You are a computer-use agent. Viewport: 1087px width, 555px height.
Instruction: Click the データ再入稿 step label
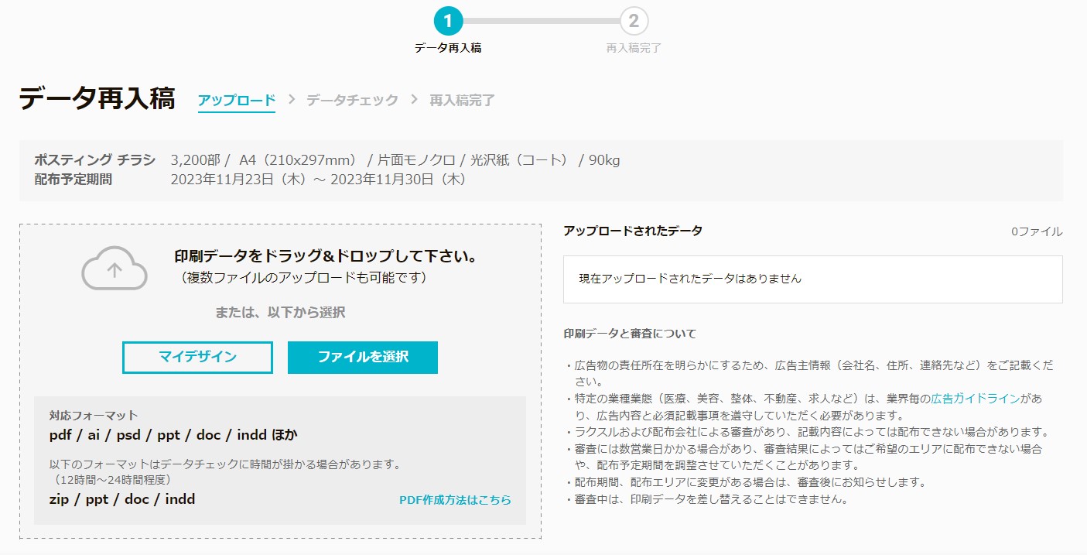(448, 48)
